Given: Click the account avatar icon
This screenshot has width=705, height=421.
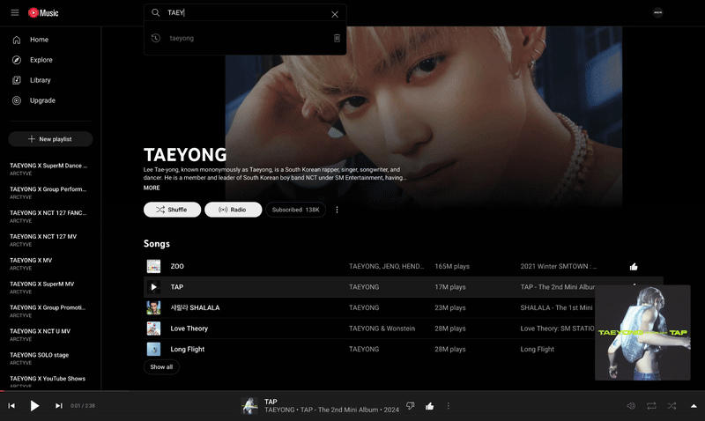Looking at the screenshot, I should [x=657, y=12].
